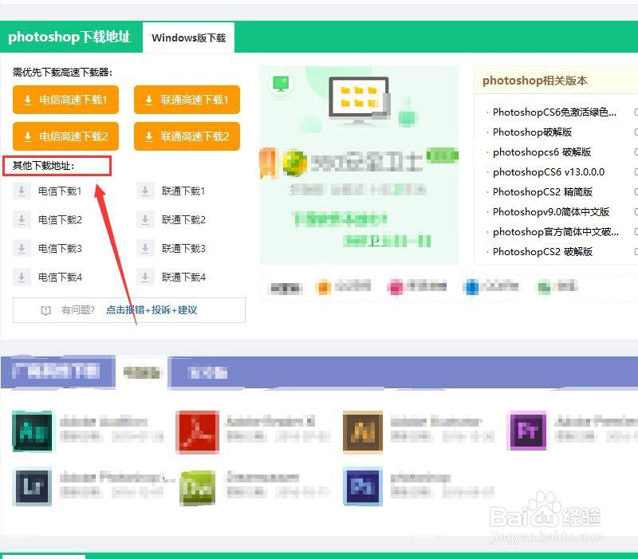This screenshot has height=559, width=638.
Task: Click the Adobe Reader red icon
Action: [197, 432]
